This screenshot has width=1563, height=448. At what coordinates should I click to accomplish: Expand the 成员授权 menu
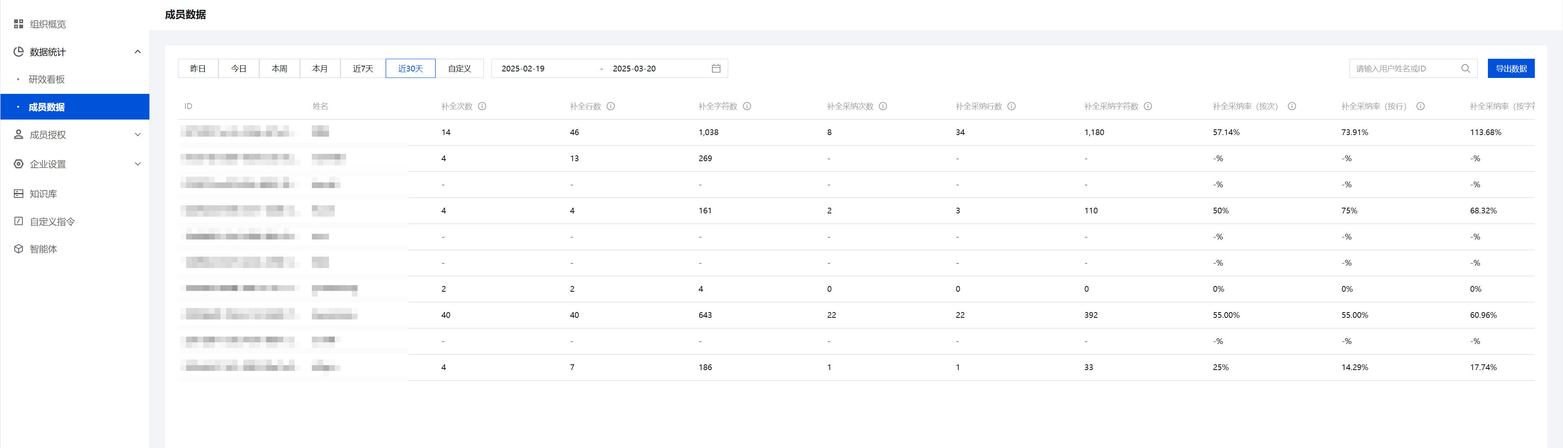(138, 135)
